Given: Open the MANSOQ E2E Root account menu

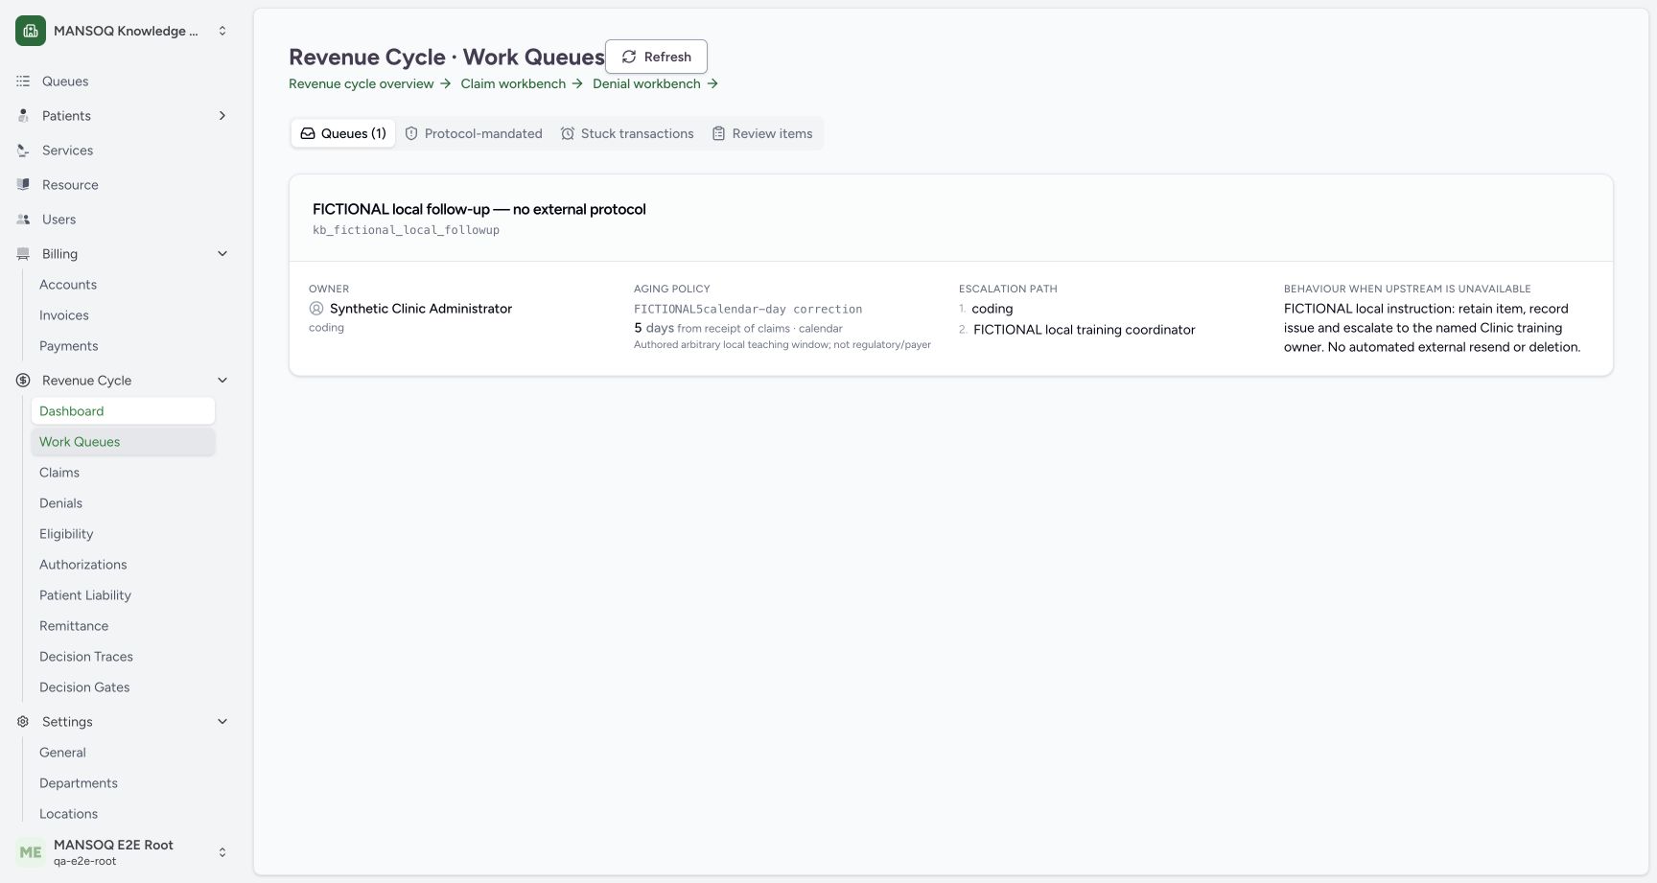Looking at the screenshot, I should [123, 852].
